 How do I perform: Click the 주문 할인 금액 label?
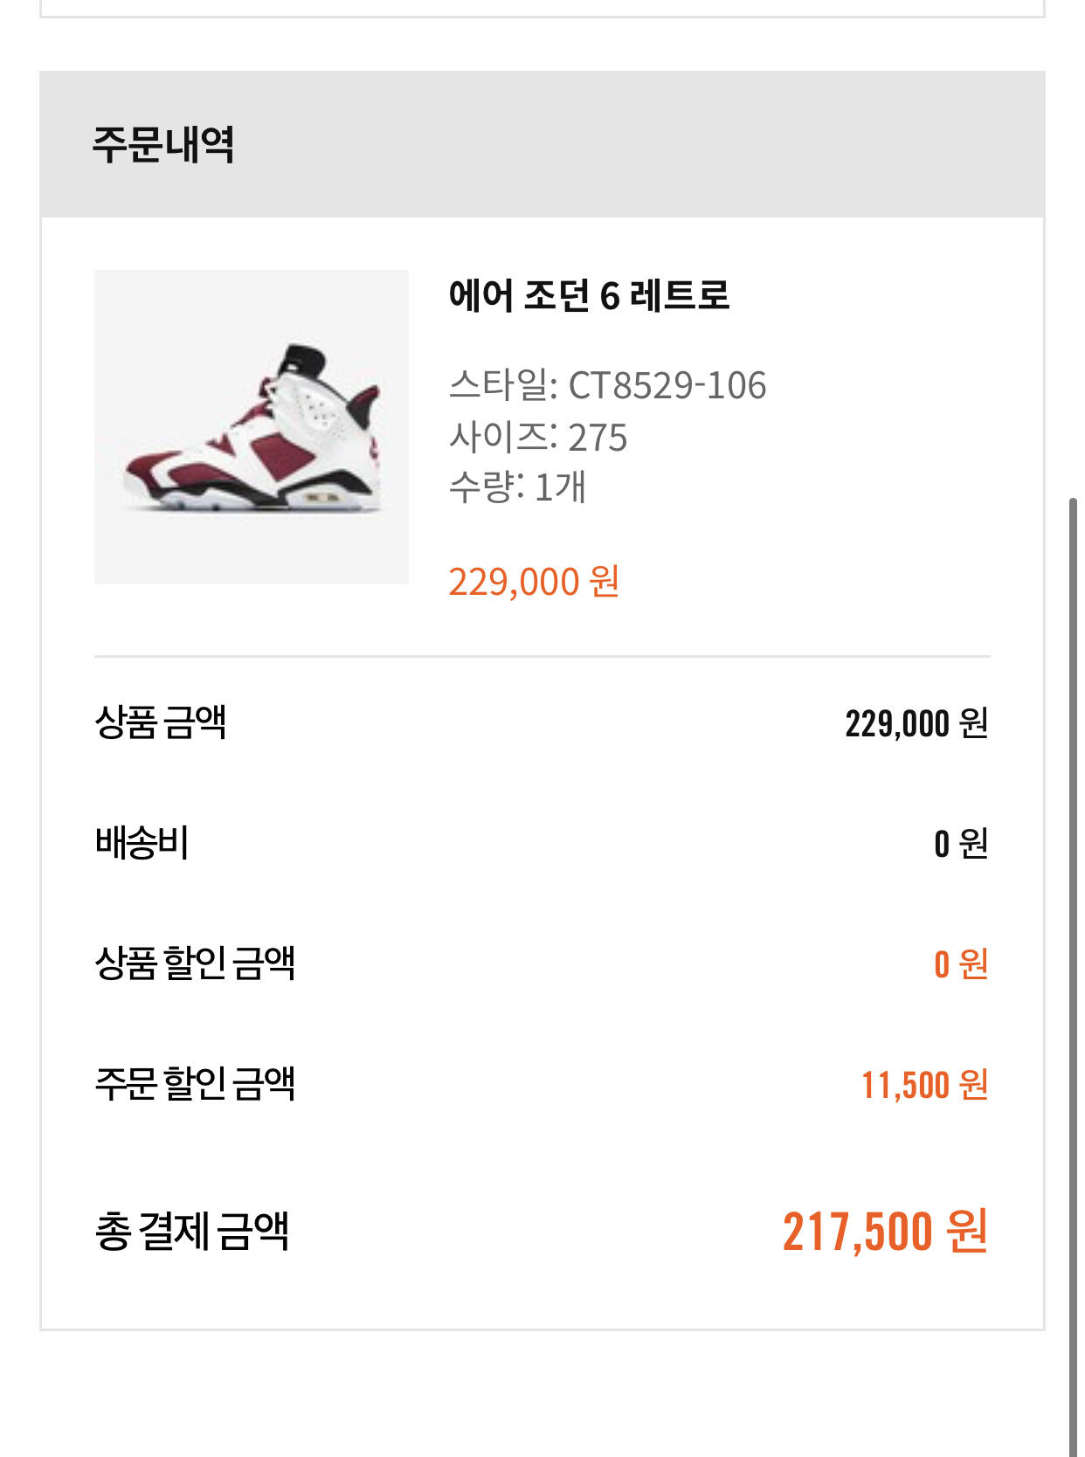click(x=195, y=1084)
